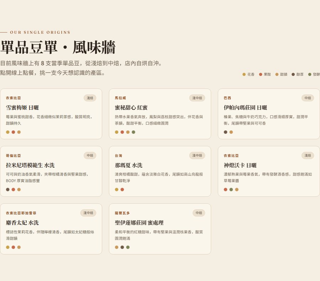320x281 pixels.
Task: Click the 淺焙 badge on 神燈沃卡 card
Action: click(x=308, y=155)
